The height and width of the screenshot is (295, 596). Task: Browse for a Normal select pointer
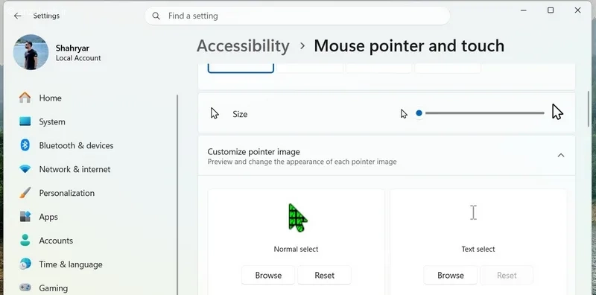(x=268, y=275)
